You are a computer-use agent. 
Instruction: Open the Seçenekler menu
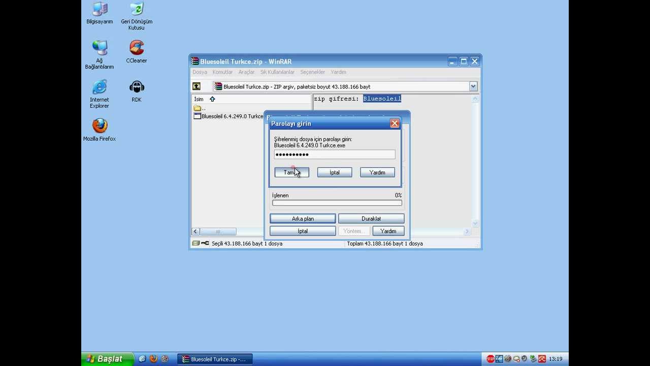pos(312,72)
